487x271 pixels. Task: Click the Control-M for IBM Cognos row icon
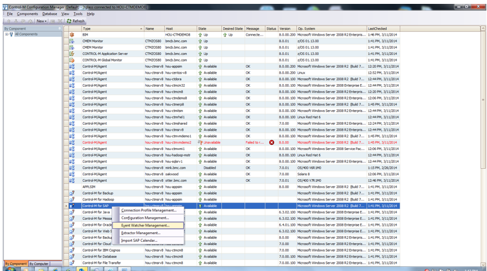[x=72, y=250]
